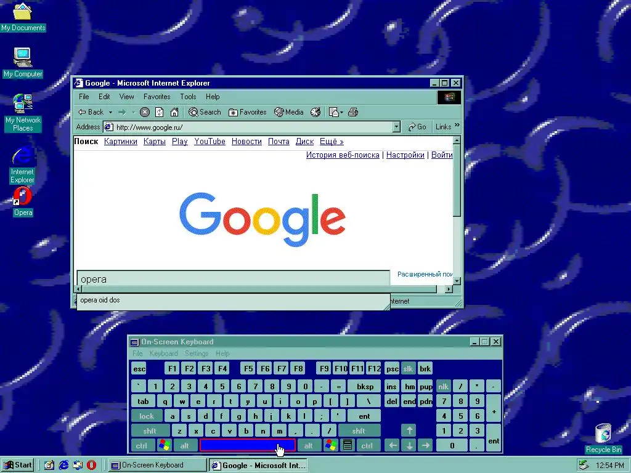Open the File menu in Internet Explorer
The image size is (631, 473).
click(x=84, y=97)
